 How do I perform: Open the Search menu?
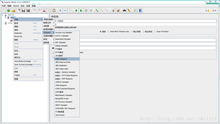(x=16, y=6)
